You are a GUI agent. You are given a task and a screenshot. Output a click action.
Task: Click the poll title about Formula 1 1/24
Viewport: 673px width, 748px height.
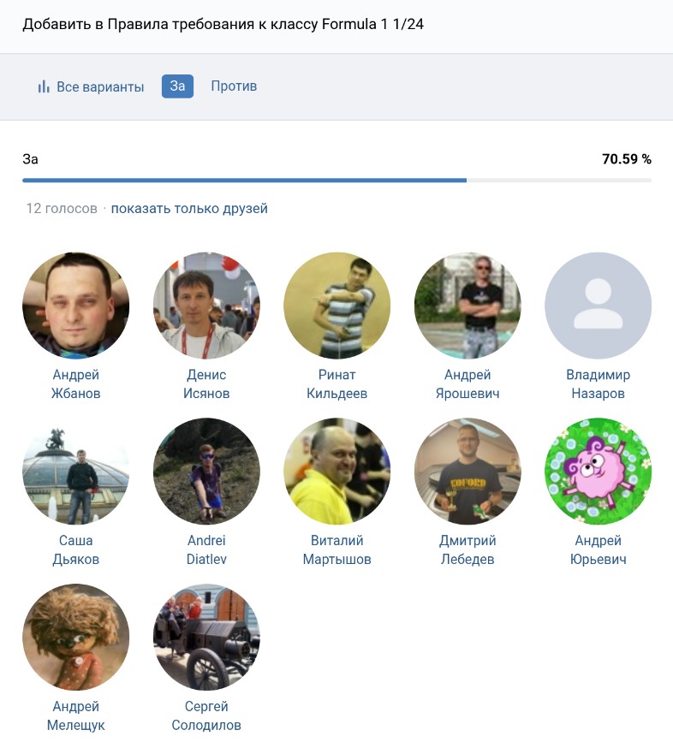pyautogui.click(x=223, y=24)
